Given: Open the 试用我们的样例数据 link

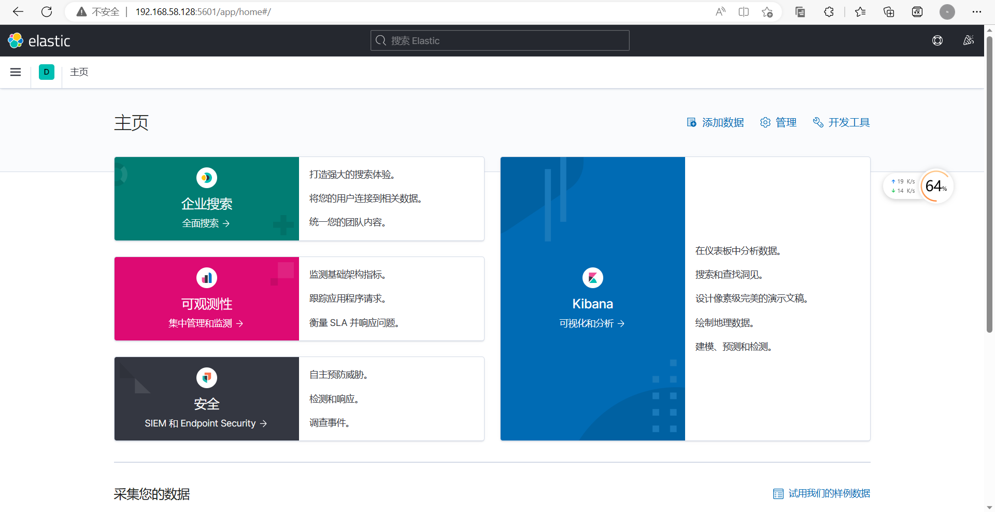Looking at the screenshot, I should tap(822, 493).
